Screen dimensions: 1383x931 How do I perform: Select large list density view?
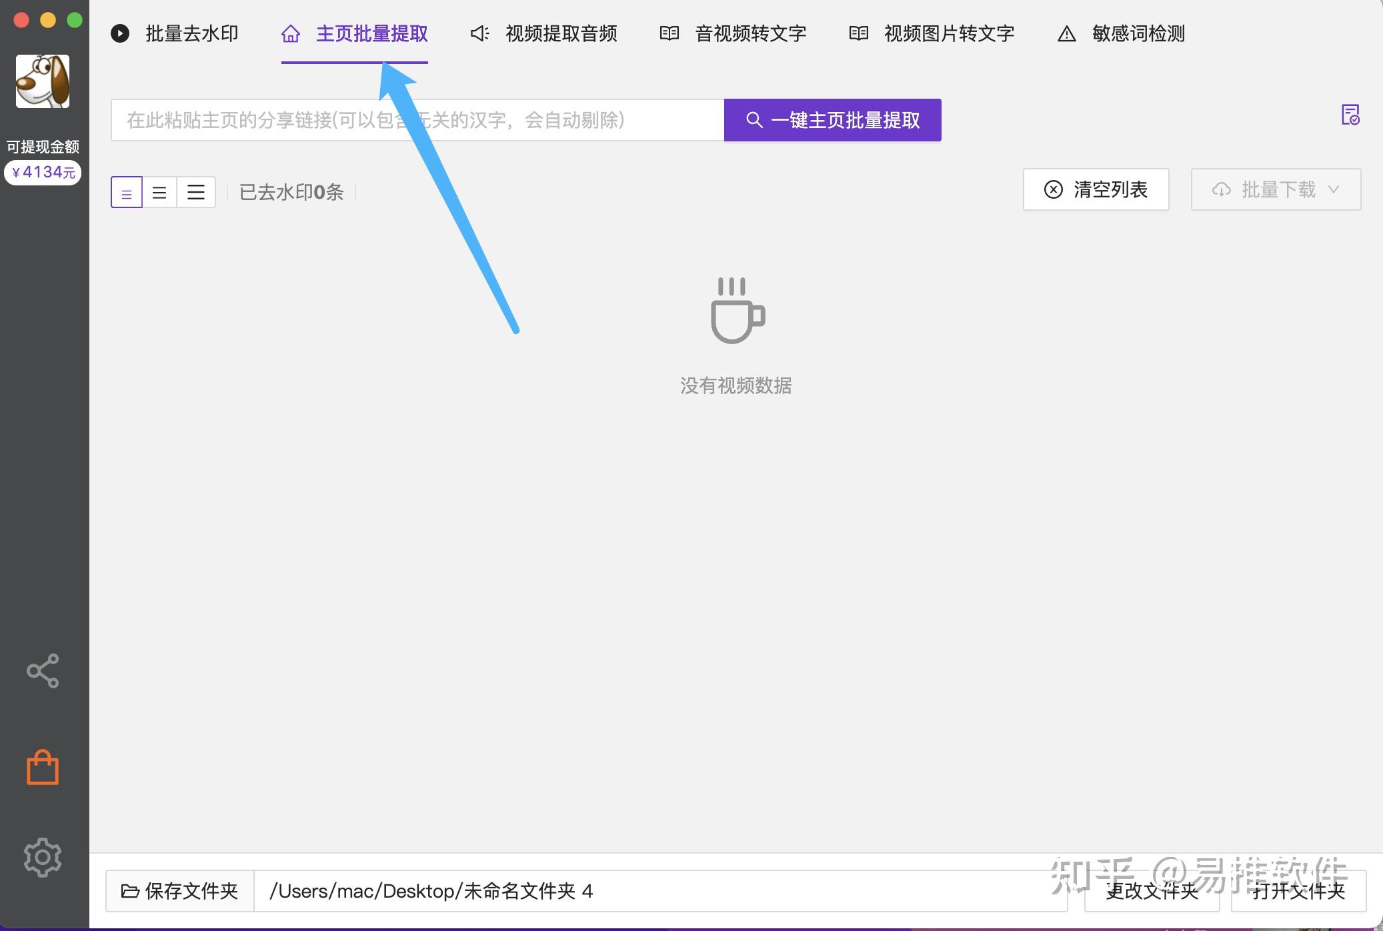point(196,193)
